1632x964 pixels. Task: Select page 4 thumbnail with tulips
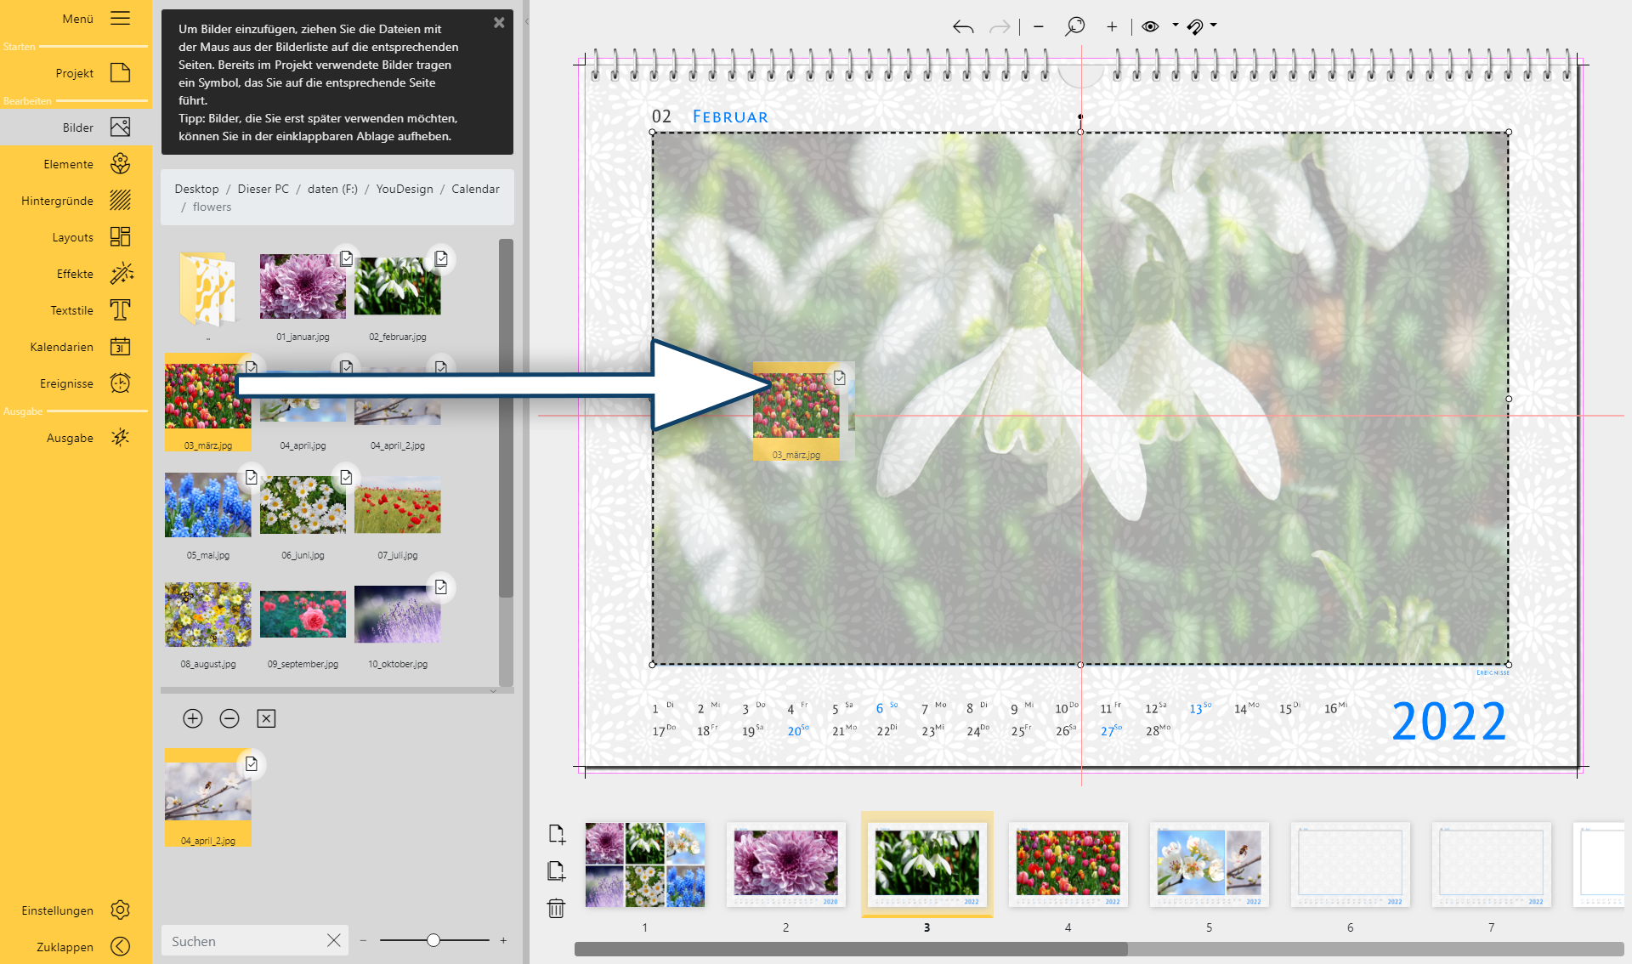click(x=1068, y=864)
